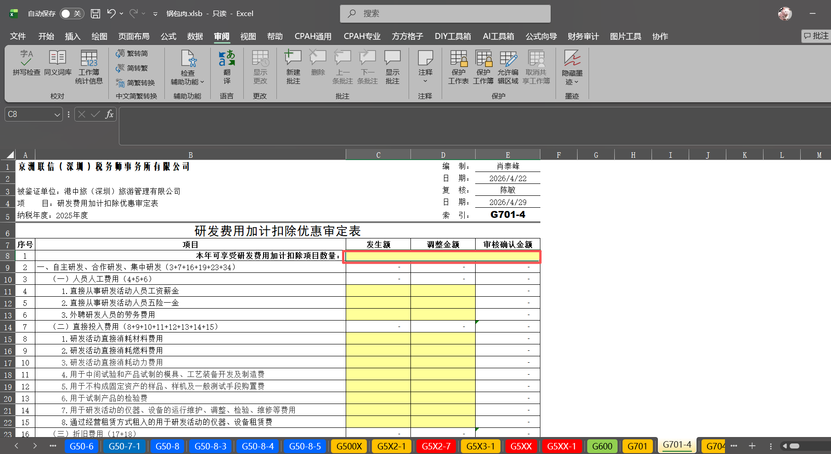The image size is (831, 454).
Task: Open the 同义词库 thesaurus
Action: [x=58, y=63]
